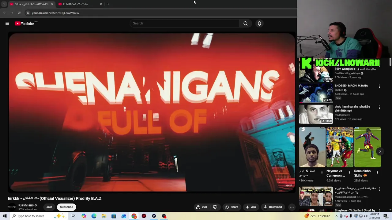Click the main video player
392x220 pixels.
tap(152, 112)
